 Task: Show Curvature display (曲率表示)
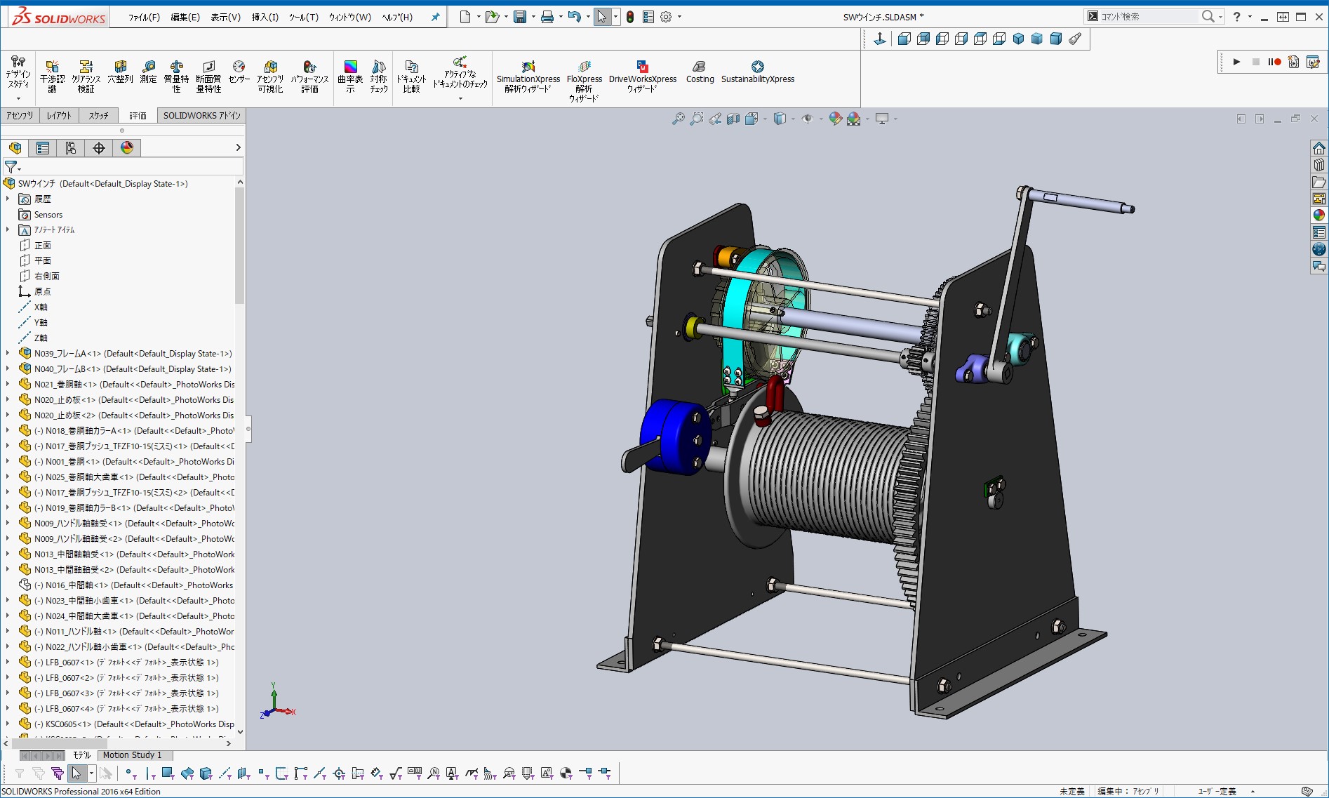coord(350,76)
